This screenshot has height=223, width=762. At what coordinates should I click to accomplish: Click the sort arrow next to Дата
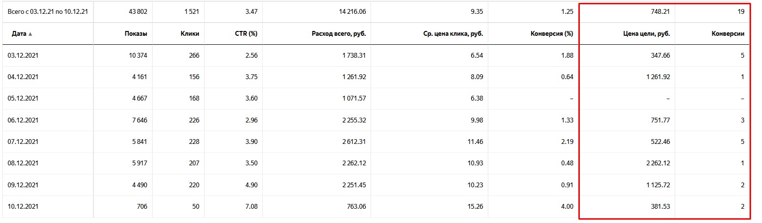pyautogui.click(x=31, y=34)
